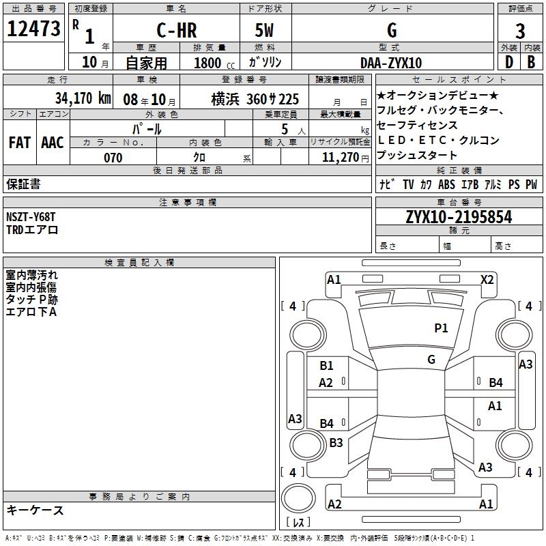Select the first registration month 10 月

pyautogui.click(x=96, y=62)
